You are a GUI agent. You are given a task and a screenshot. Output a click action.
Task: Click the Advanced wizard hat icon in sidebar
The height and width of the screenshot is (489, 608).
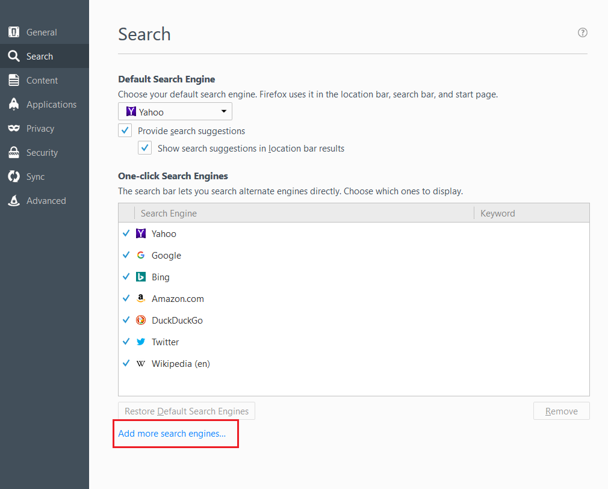tap(14, 200)
